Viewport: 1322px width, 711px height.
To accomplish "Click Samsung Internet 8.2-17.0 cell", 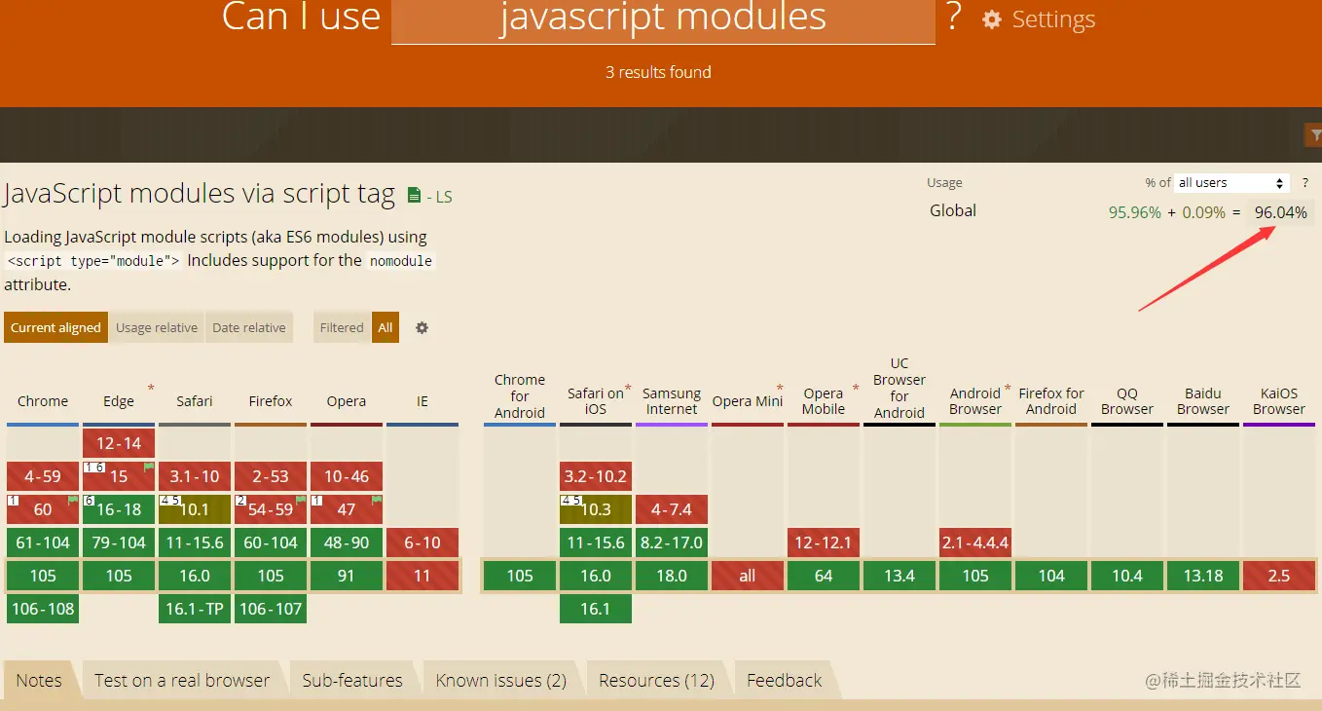I will point(672,543).
